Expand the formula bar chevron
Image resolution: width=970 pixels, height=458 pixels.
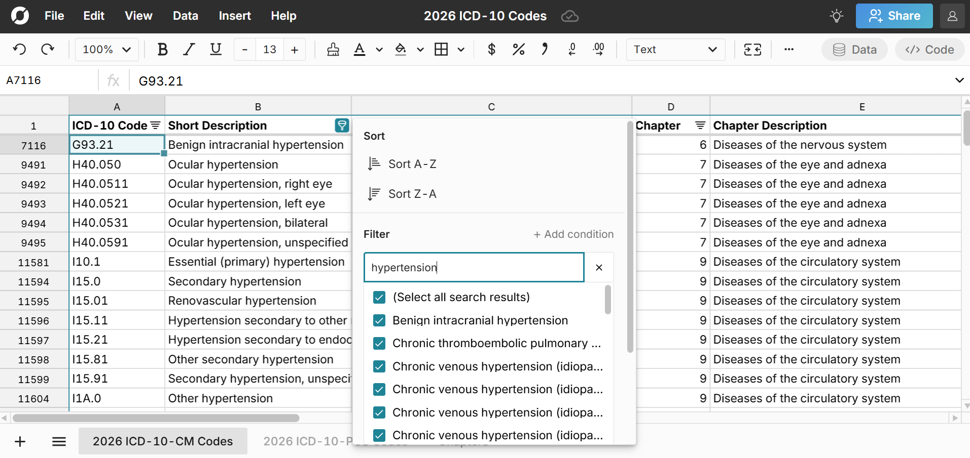[x=959, y=80]
